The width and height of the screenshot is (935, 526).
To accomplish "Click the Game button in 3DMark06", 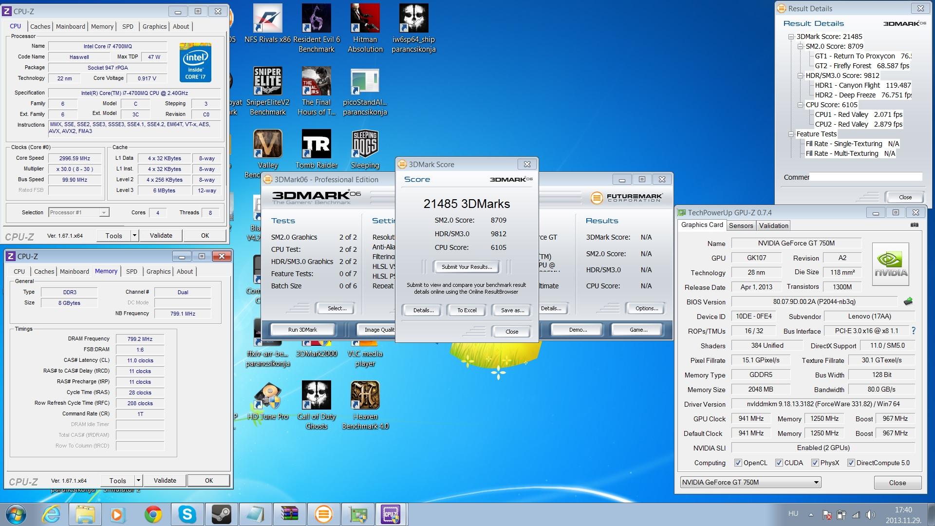I will [638, 330].
